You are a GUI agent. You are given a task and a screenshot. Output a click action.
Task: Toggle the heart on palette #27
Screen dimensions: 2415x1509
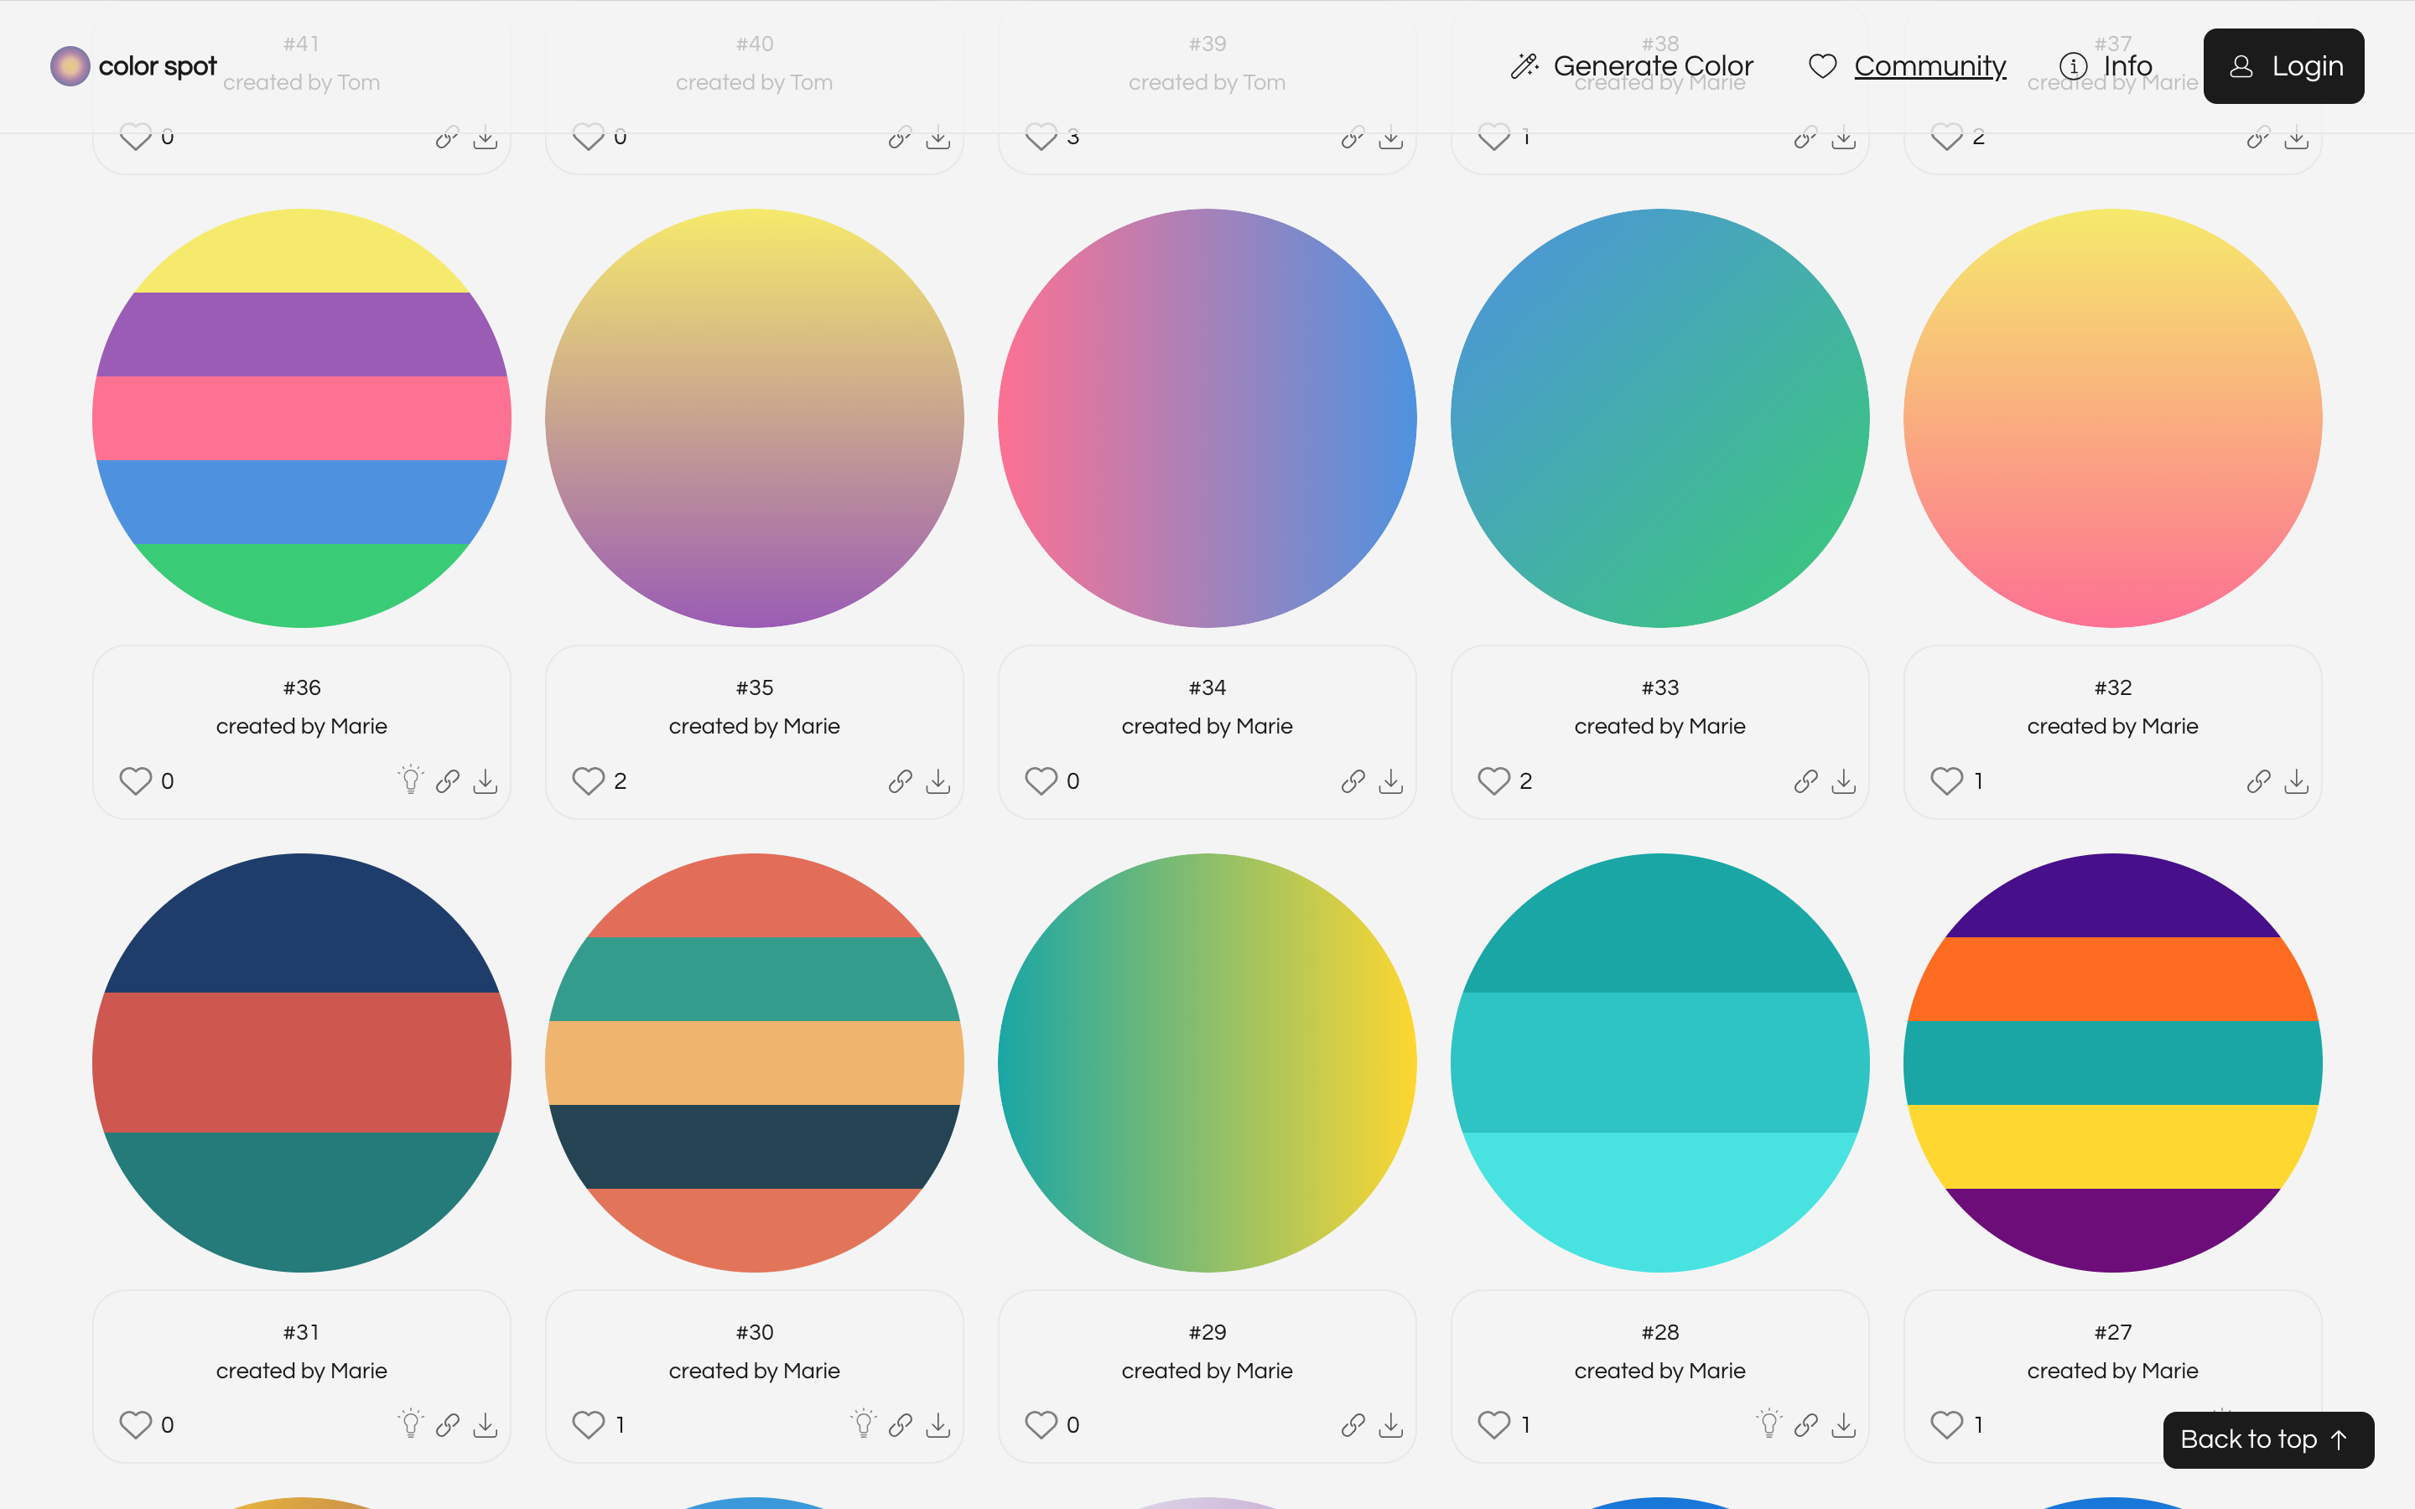[x=1946, y=1424]
